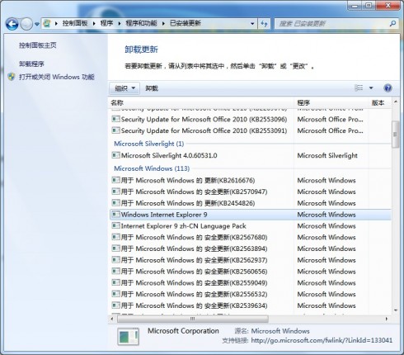Click the shield icon beside Windows 功能
Screen dimensions: 404x355
(x=12, y=77)
